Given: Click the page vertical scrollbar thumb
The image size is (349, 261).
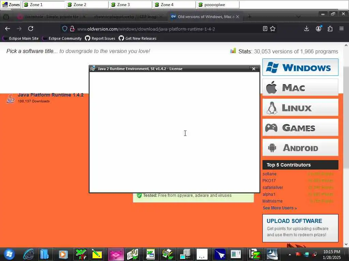Looking at the screenshot, I should coord(346,117).
